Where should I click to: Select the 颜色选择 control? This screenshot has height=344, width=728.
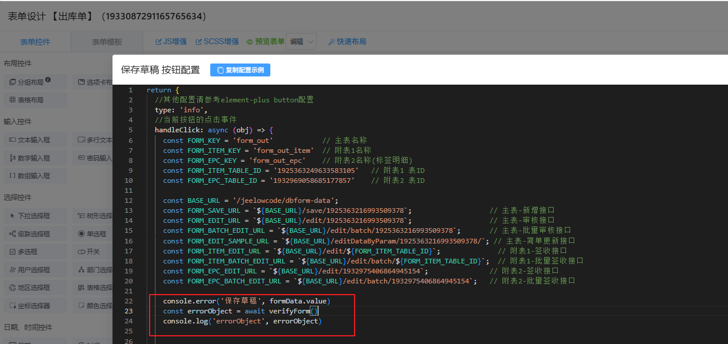tap(94, 305)
